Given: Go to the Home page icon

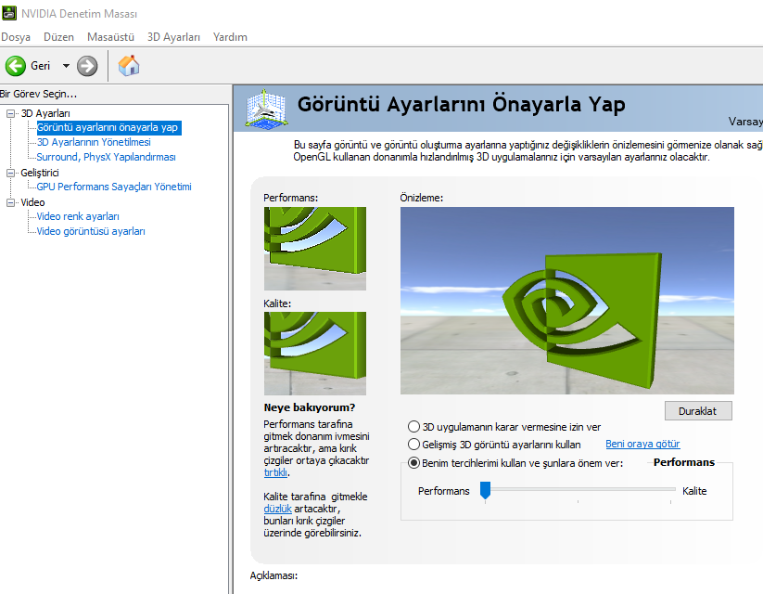Looking at the screenshot, I should pyautogui.click(x=129, y=65).
